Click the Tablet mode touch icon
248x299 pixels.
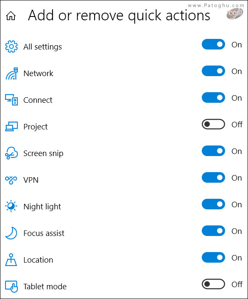click(x=11, y=286)
